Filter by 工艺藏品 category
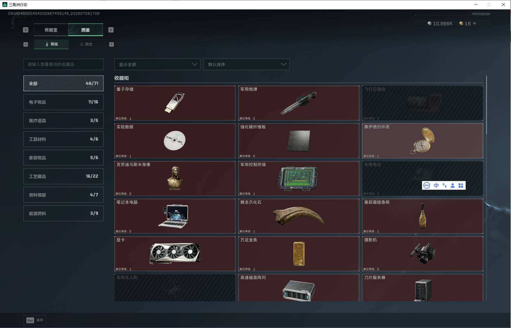This screenshot has height=328, width=511. (63, 176)
